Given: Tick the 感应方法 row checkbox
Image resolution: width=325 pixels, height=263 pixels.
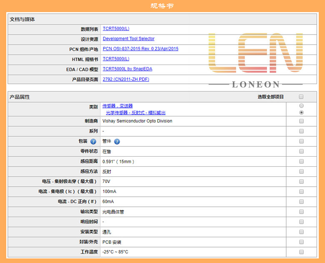Looking at the screenshot, I should pos(301,171).
